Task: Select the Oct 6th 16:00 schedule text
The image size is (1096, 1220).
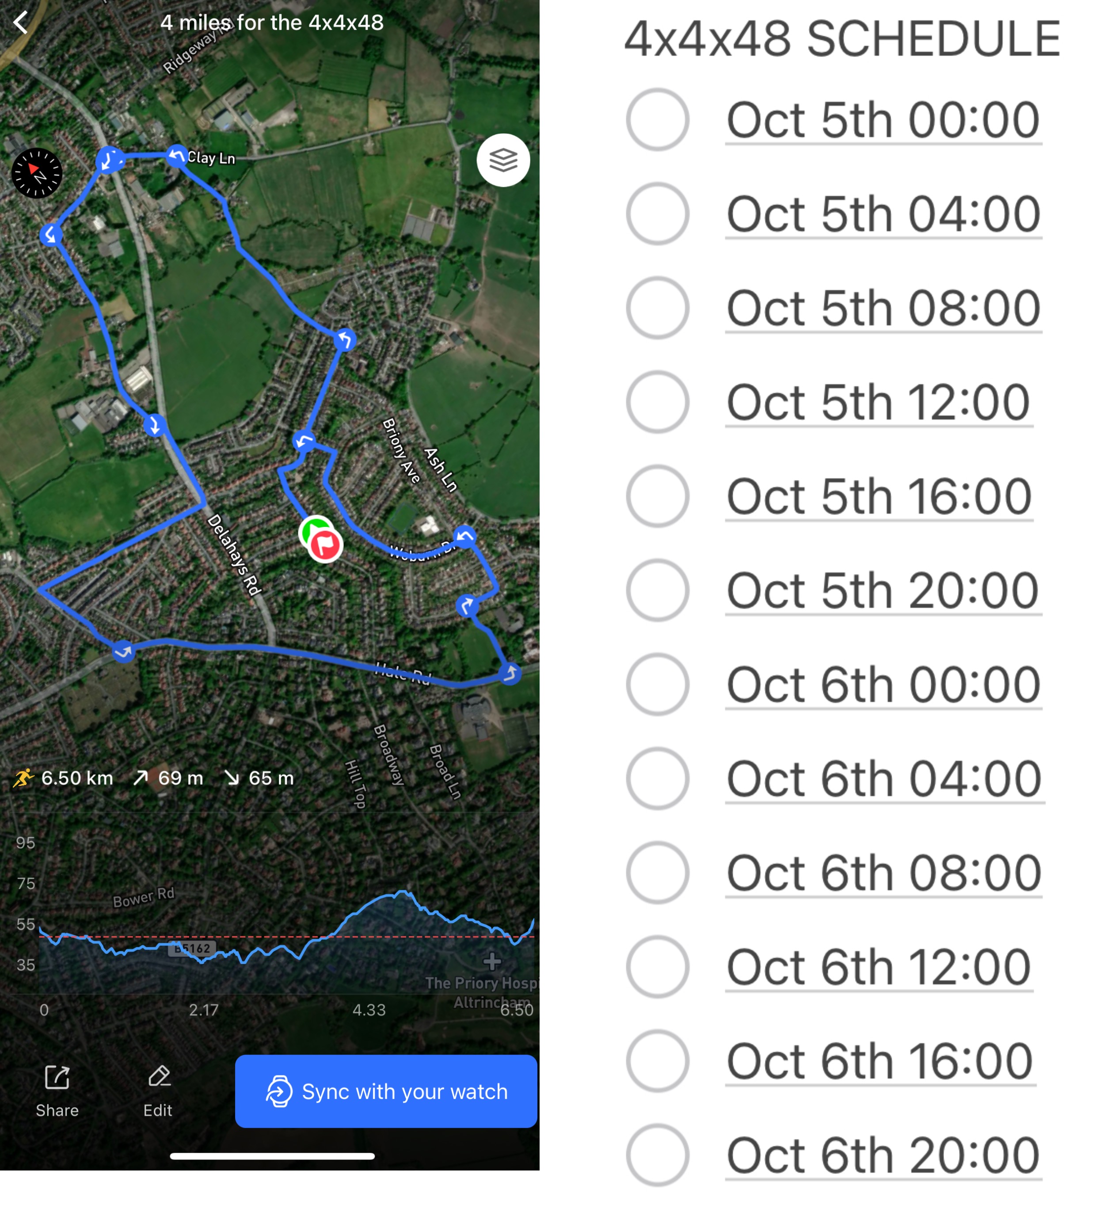Action: pos(879,1060)
